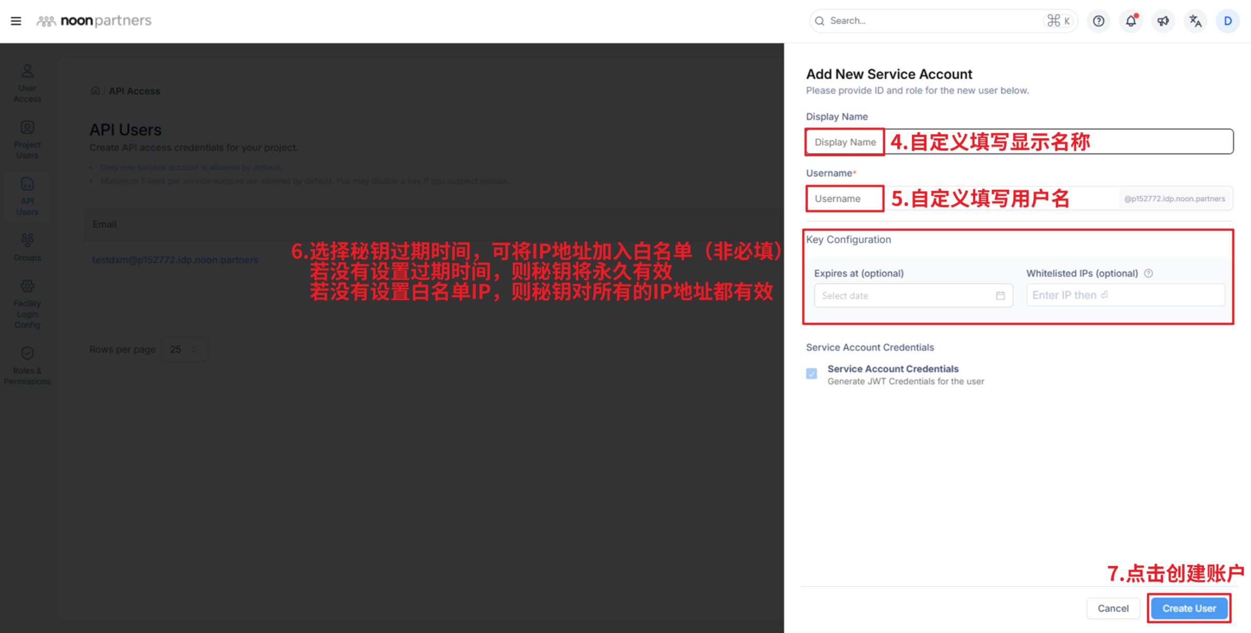Open Groups in the sidebar
Screen dimensions: 1251x633
pyautogui.click(x=27, y=247)
